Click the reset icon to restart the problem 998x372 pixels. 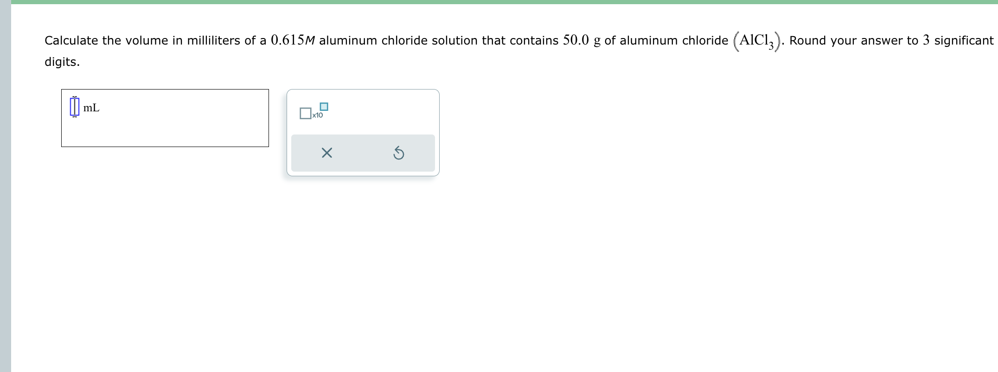pos(399,153)
